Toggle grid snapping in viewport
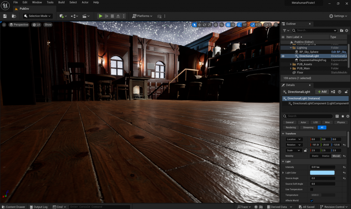Image resolution: width=351 pixels, height=209 pixels. click(228, 25)
